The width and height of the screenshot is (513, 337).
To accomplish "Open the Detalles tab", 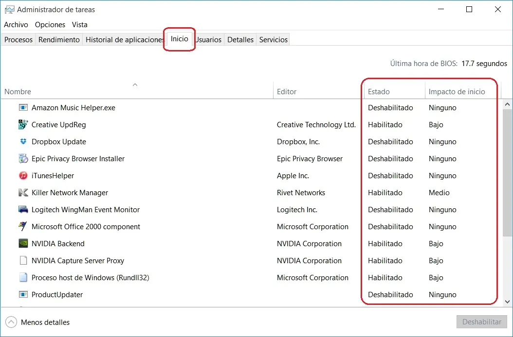I will click(x=240, y=39).
